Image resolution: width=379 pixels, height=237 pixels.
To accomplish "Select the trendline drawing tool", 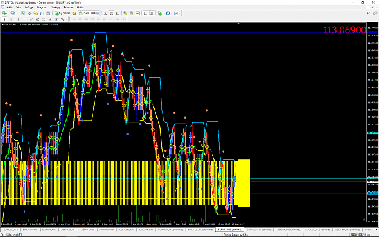I will (31, 19).
